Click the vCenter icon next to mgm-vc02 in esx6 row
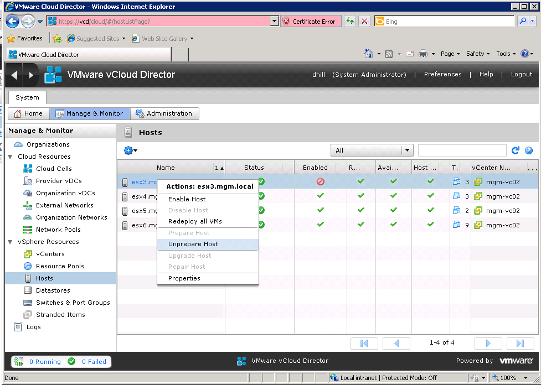Image resolution: width=541 pixels, height=385 pixels. pos(478,225)
